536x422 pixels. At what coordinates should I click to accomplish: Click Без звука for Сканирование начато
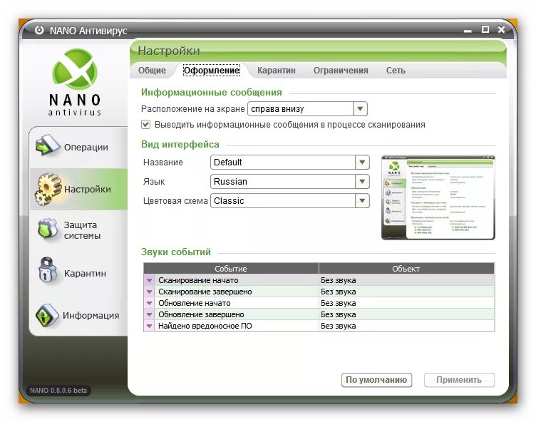pos(338,280)
